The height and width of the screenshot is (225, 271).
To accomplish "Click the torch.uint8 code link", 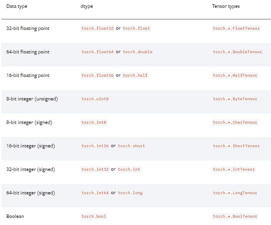I will click(x=95, y=99).
